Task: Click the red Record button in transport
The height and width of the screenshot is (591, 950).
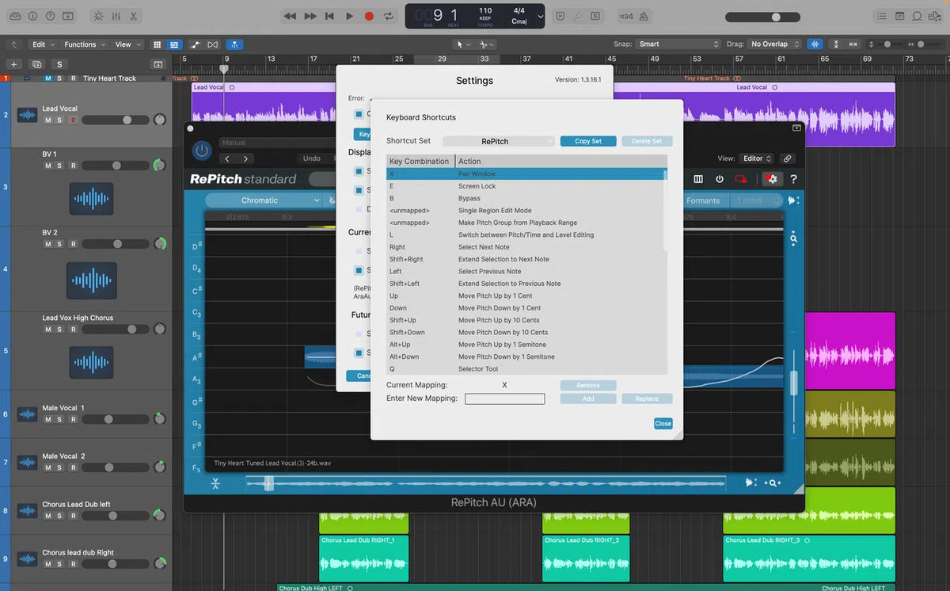Action: [369, 16]
